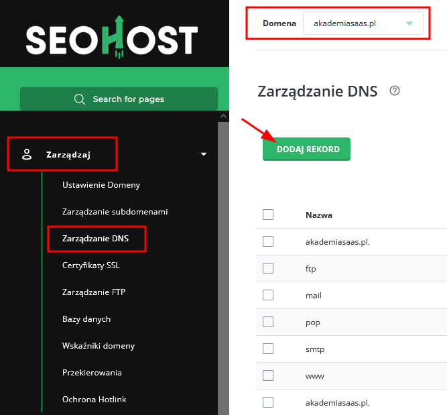
Task: Open Ustawienie Domeny page
Action: (x=101, y=185)
